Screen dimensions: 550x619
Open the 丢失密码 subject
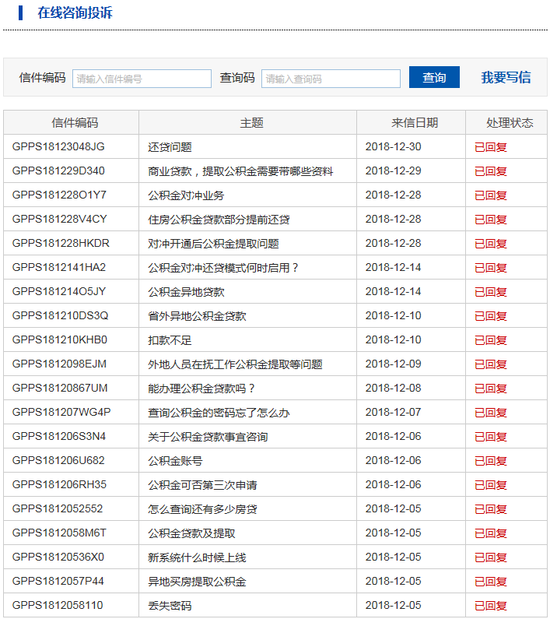pos(170,605)
